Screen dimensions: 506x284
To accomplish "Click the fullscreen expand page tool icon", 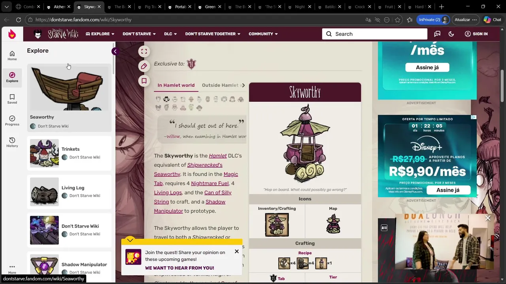I will (144, 51).
